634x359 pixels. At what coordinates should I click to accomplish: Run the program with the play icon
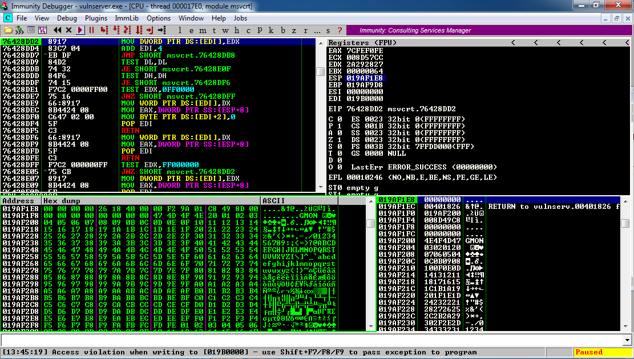click(x=80, y=30)
